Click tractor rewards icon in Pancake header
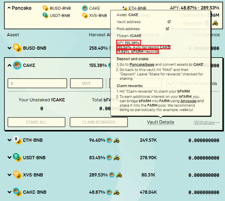 [x=215, y=23]
